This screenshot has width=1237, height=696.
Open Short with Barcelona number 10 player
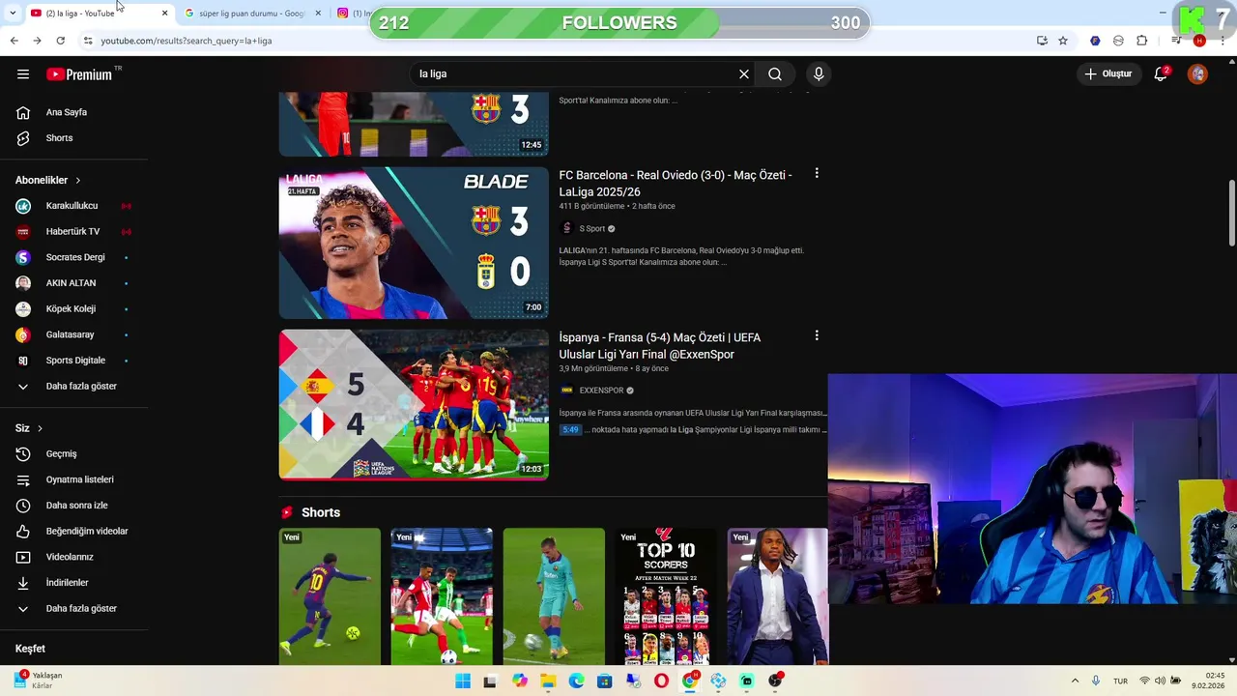coord(331,596)
